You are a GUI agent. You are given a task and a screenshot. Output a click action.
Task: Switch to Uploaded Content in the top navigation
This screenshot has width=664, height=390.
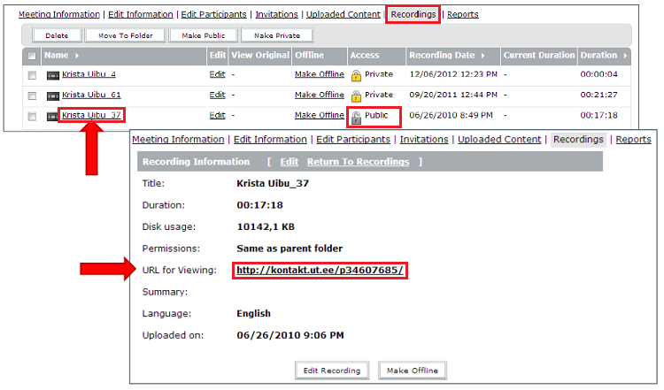tap(343, 15)
